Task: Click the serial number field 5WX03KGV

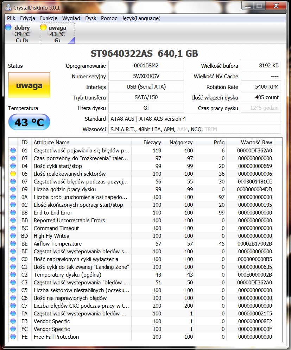Action: (x=146, y=76)
